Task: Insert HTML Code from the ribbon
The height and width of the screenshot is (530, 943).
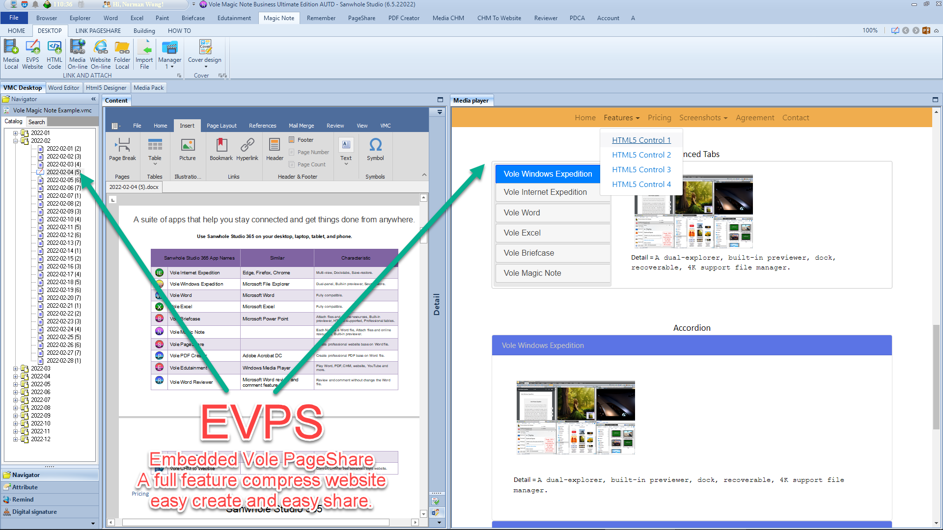Action: (x=55, y=54)
